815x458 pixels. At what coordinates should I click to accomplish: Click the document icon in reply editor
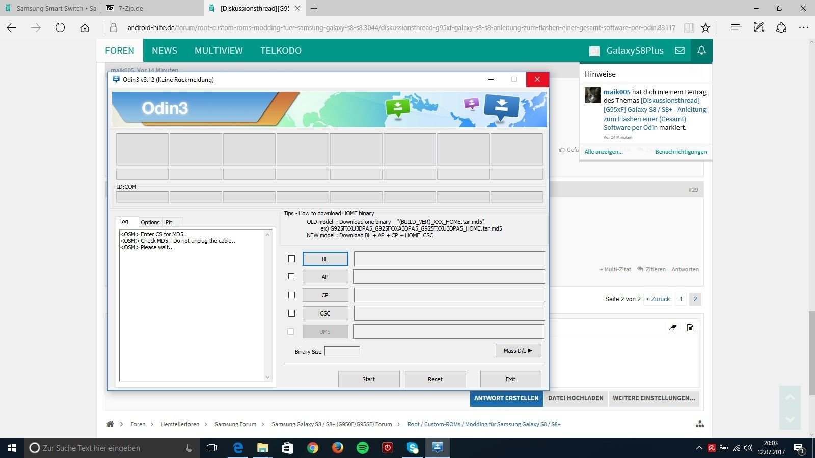pyautogui.click(x=690, y=328)
